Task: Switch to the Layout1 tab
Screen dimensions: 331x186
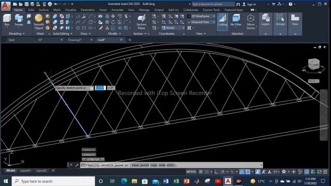Action: tap(25, 171)
